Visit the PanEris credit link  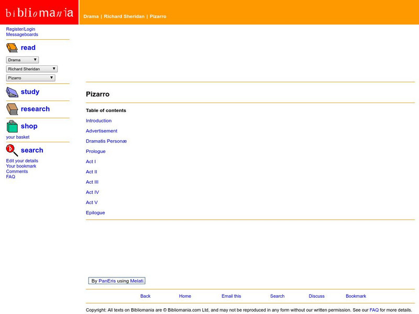[107, 281]
